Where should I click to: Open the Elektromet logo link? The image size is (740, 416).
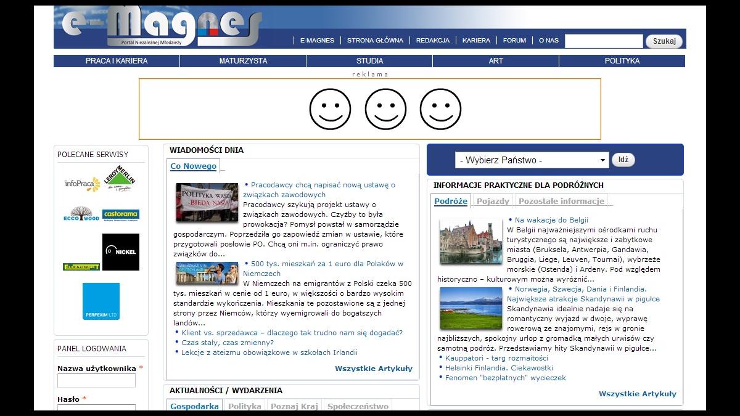(81, 267)
